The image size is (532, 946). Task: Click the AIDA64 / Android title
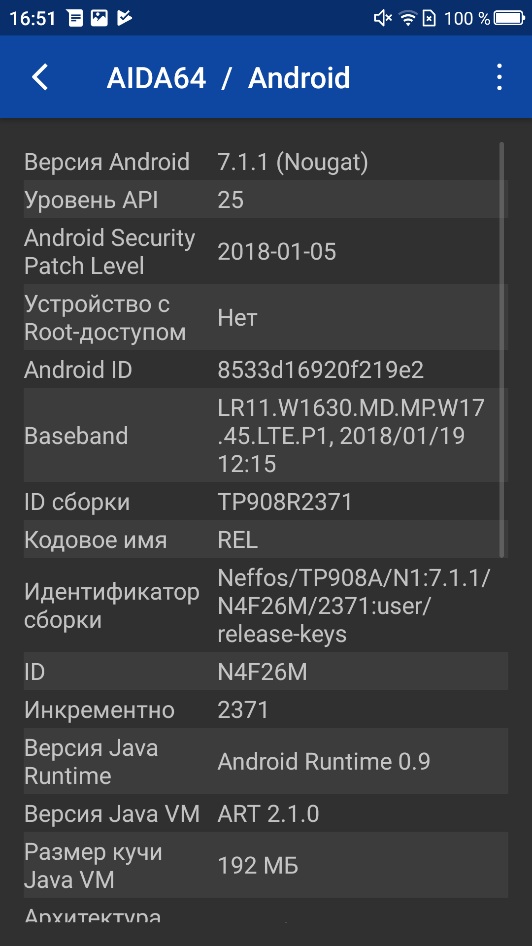click(x=229, y=78)
